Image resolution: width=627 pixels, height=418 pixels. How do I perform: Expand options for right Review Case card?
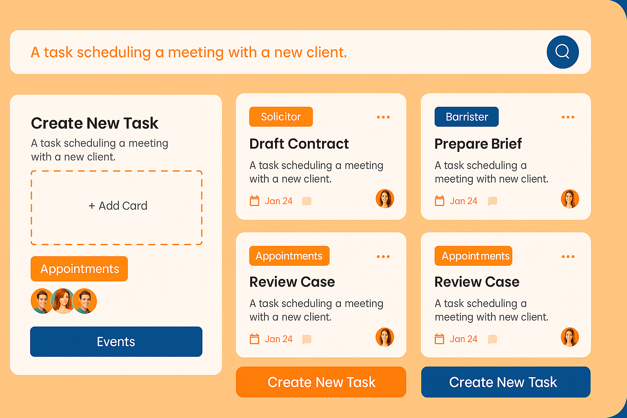[x=568, y=257]
